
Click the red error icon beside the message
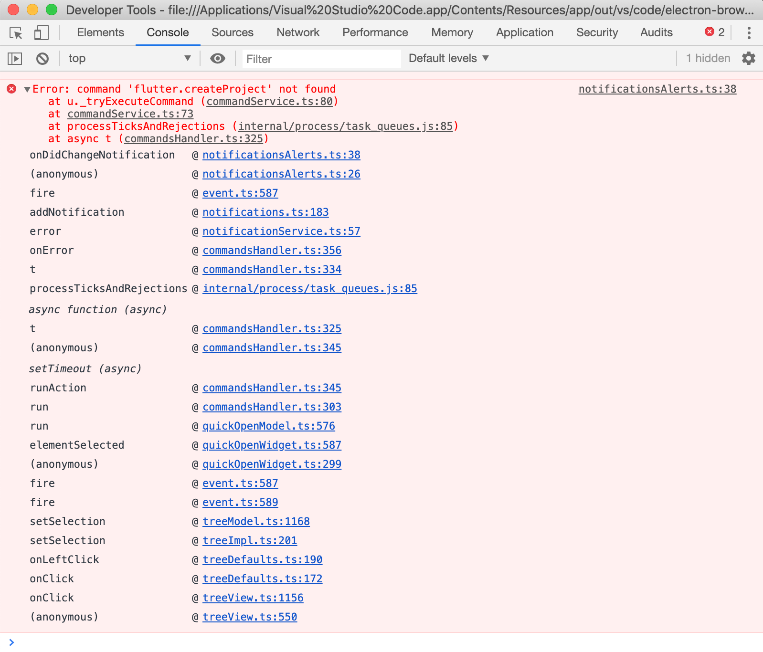(11, 89)
